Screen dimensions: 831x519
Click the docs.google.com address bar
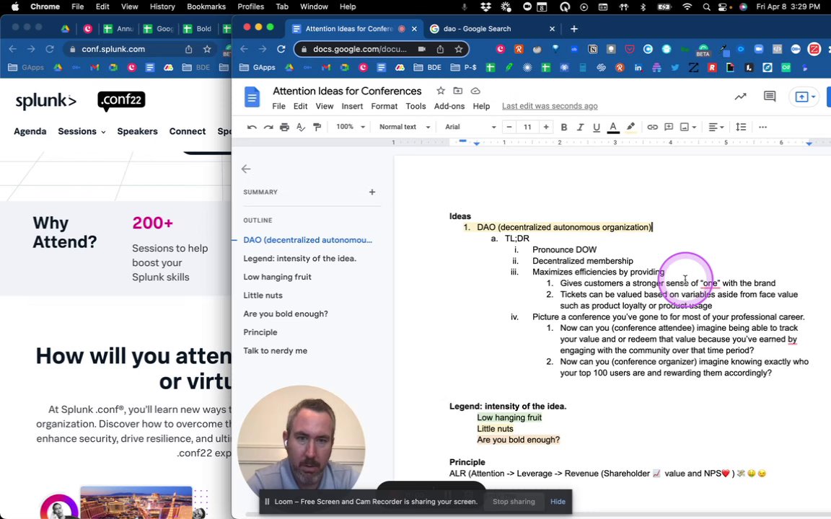[360, 49]
